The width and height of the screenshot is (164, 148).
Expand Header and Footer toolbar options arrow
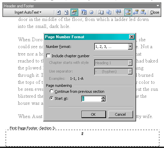coord(158,6)
